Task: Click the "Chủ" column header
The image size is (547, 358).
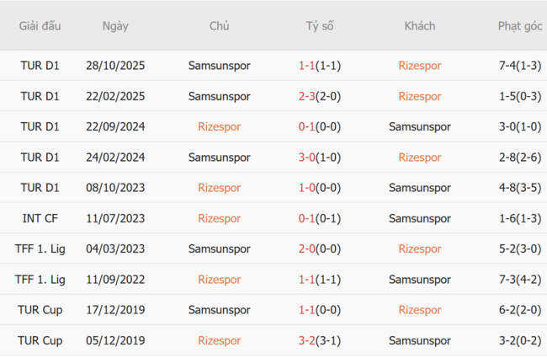Action: 219,26
